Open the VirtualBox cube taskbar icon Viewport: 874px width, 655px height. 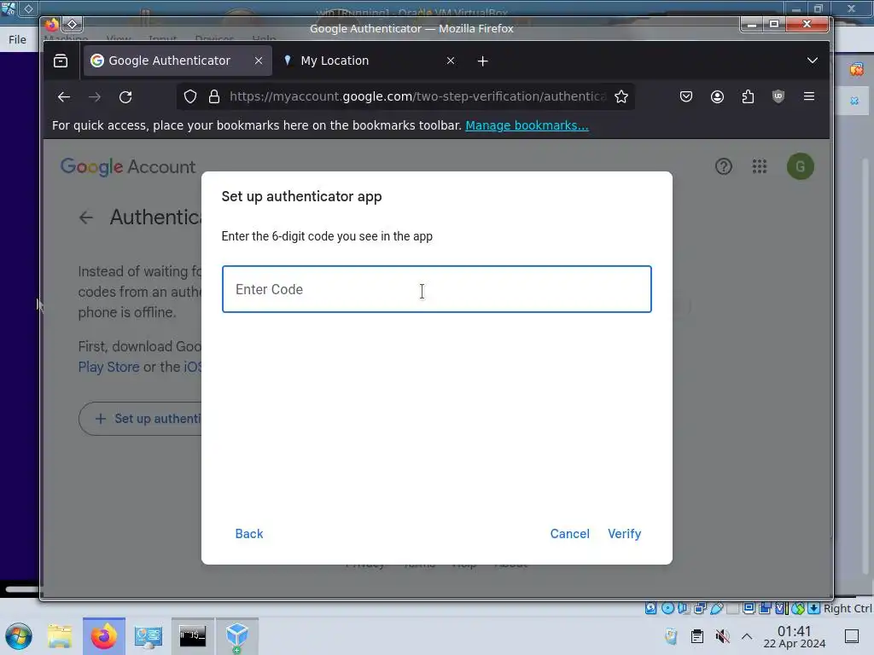point(237,636)
